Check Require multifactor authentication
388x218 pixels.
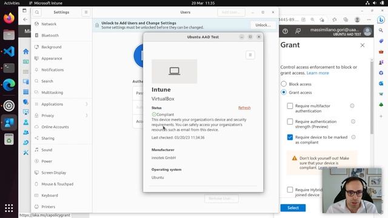(x=290, y=106)
